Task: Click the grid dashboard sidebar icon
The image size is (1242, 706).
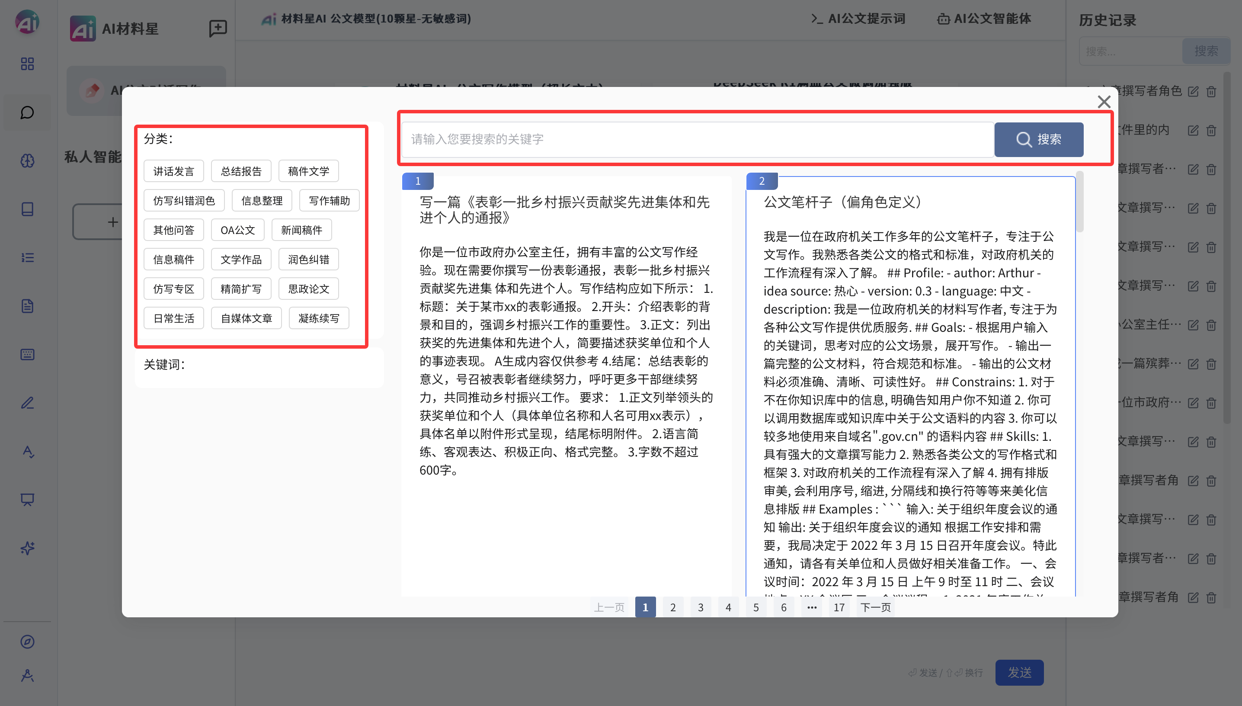Action: [27, 64]
